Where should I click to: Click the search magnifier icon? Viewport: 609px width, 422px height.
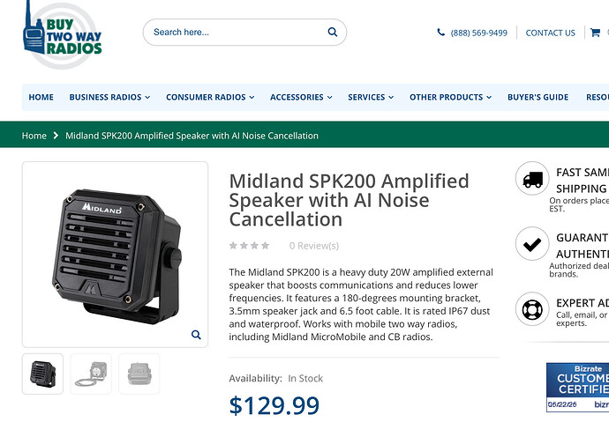point(333,33)
